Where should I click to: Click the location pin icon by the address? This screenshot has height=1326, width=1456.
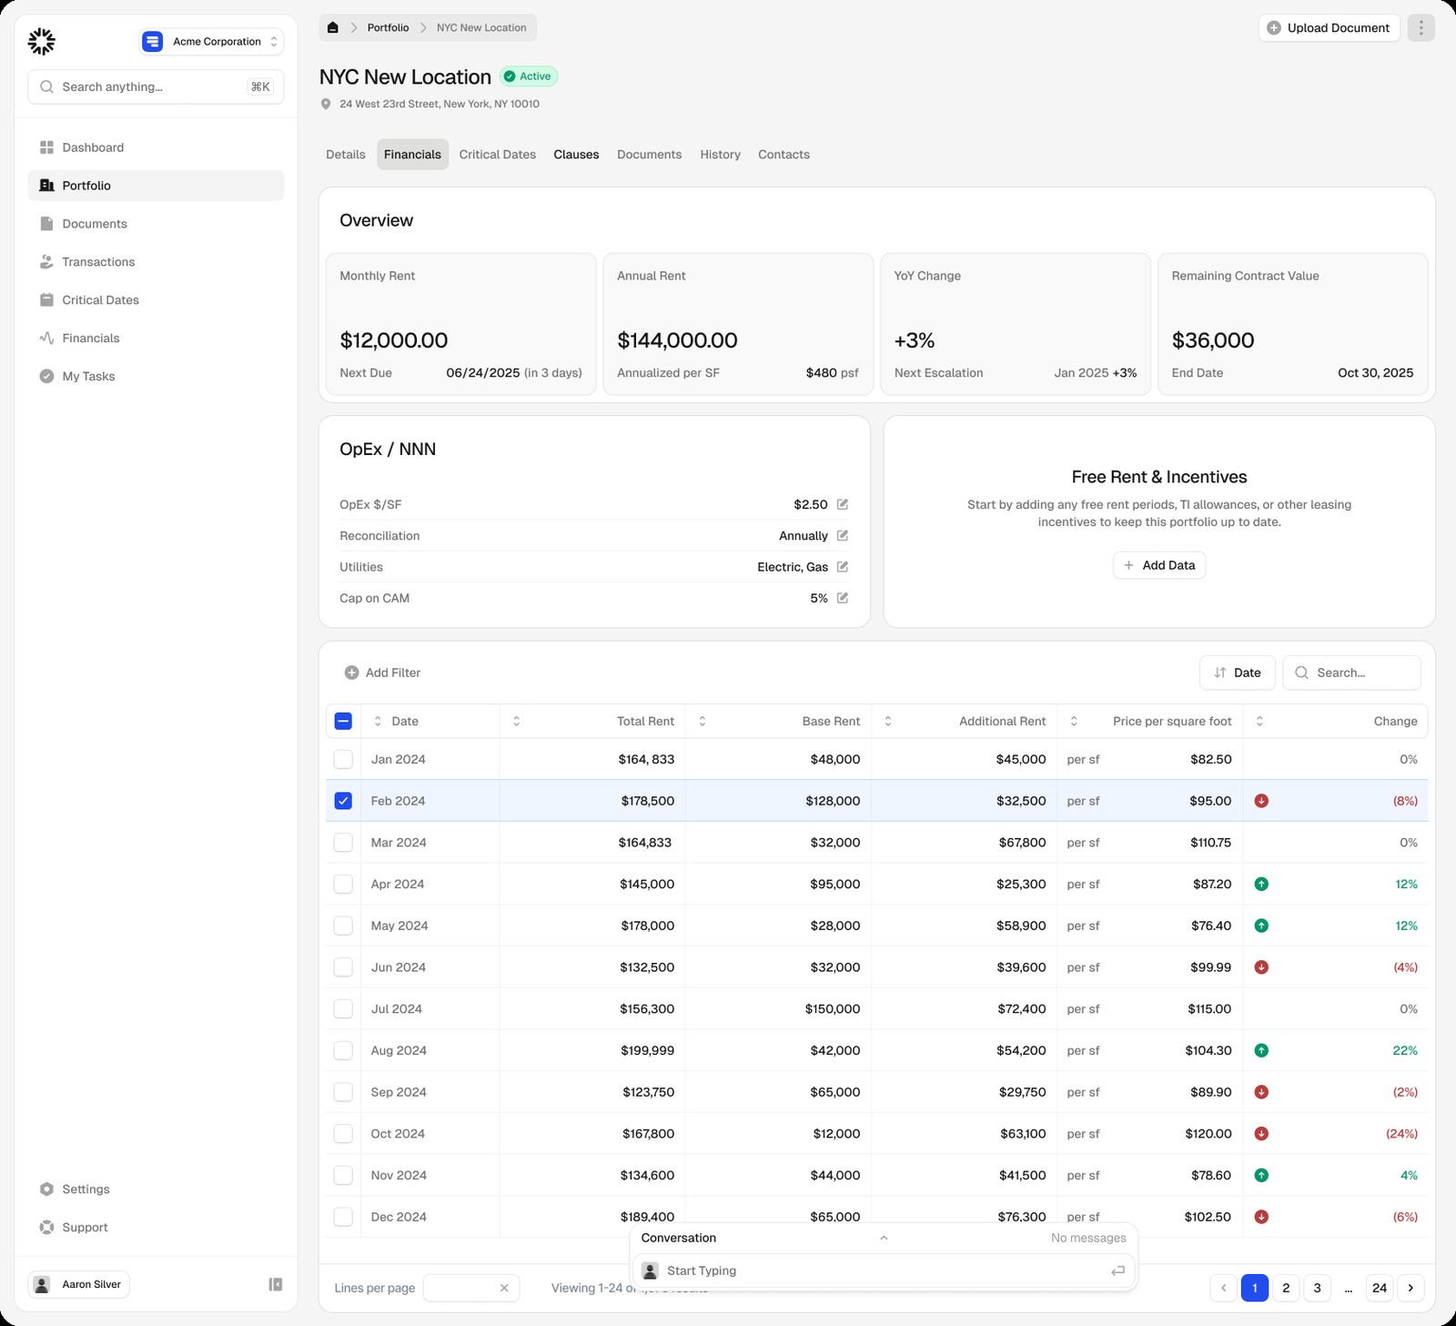tap(326, 104)
